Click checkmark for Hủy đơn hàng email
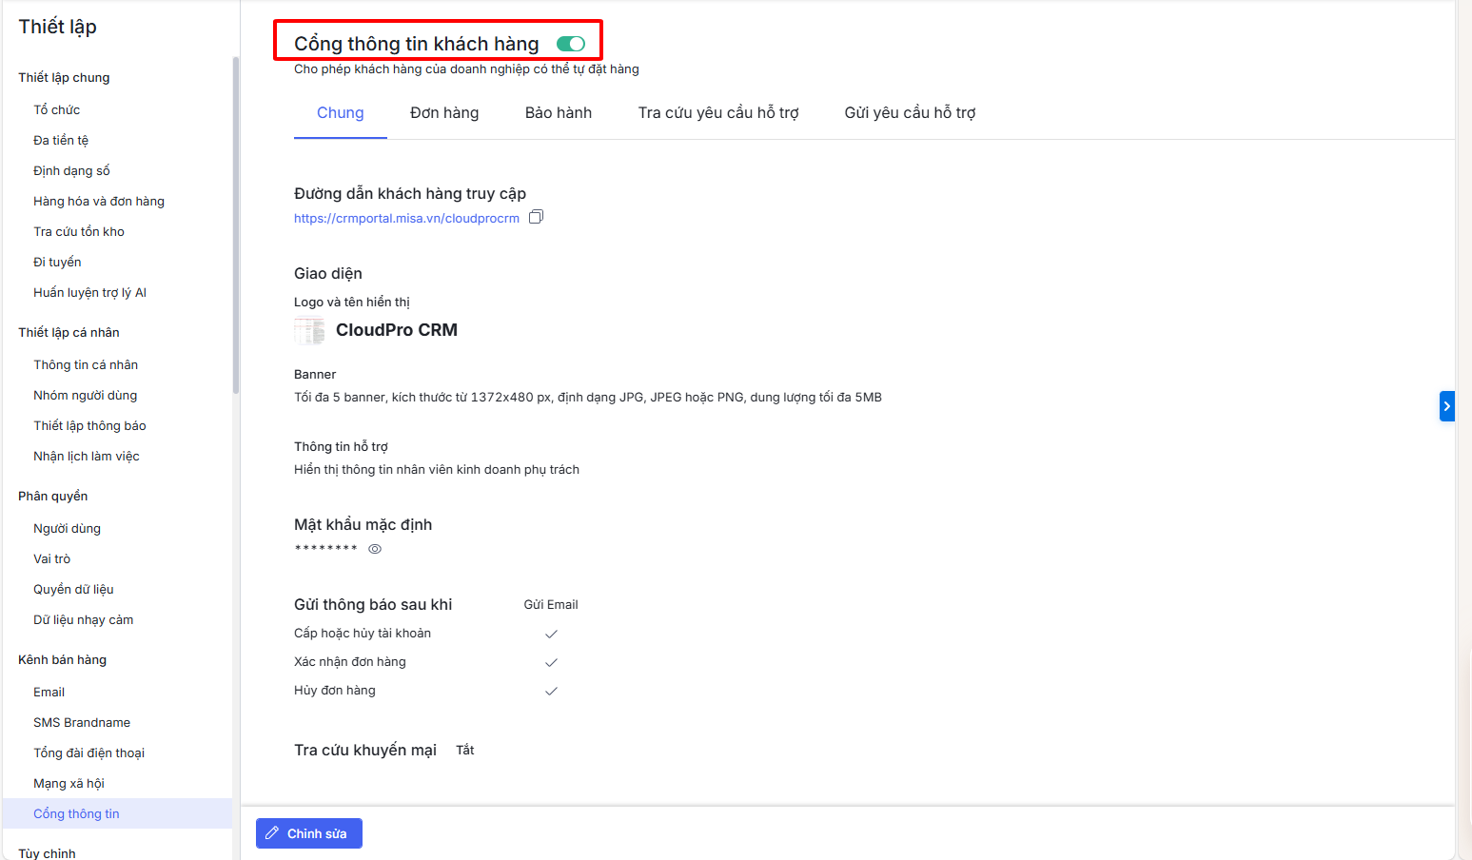This screenshot has width=1472, height=860. coord(551,691)
